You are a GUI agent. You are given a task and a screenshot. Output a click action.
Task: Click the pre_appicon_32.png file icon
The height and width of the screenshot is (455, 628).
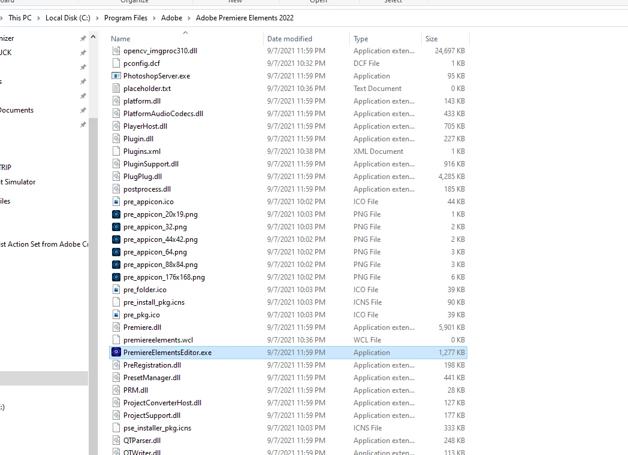pyautogui.click(x=116, y=226)
